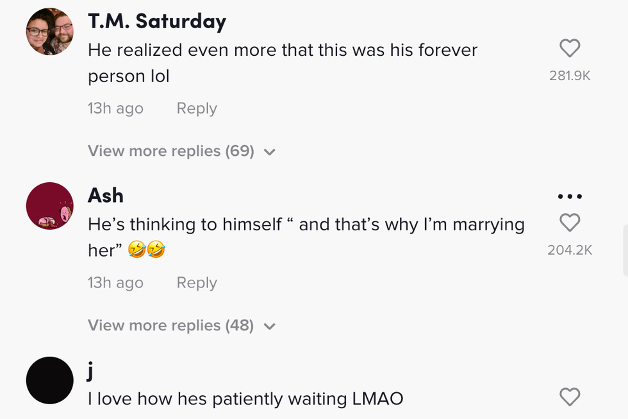Click the 281.9K like count
Screen dimensions: 628x419
[x=570, y=76]
